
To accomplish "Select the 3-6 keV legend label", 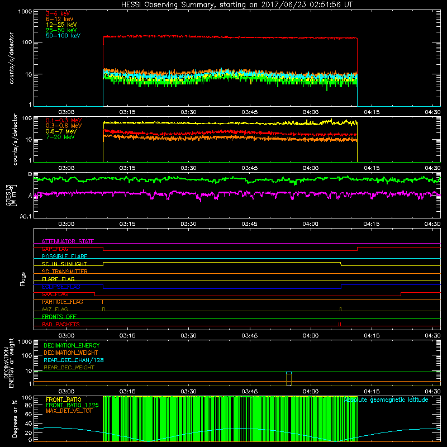I will [58, 13].
